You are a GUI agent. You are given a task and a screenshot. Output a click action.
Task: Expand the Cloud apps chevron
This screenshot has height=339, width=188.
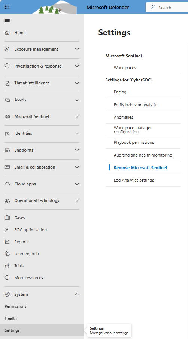tap(77, 184)
